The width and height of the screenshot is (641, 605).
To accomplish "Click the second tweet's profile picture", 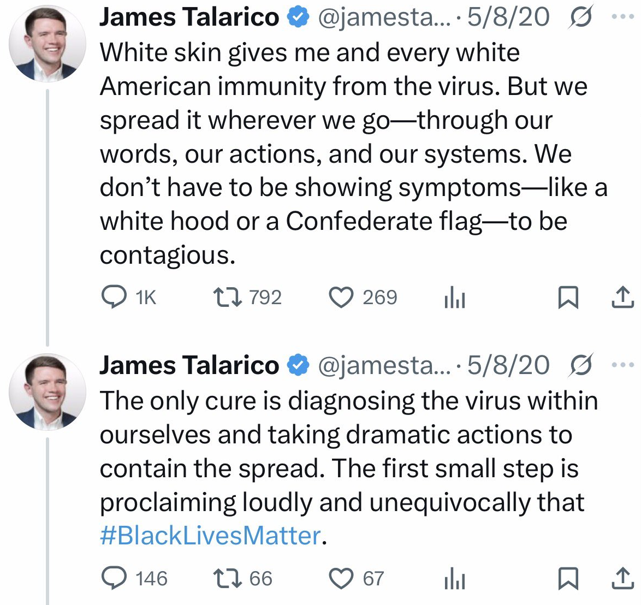I will pyautogui.click(x=48, y=392).
